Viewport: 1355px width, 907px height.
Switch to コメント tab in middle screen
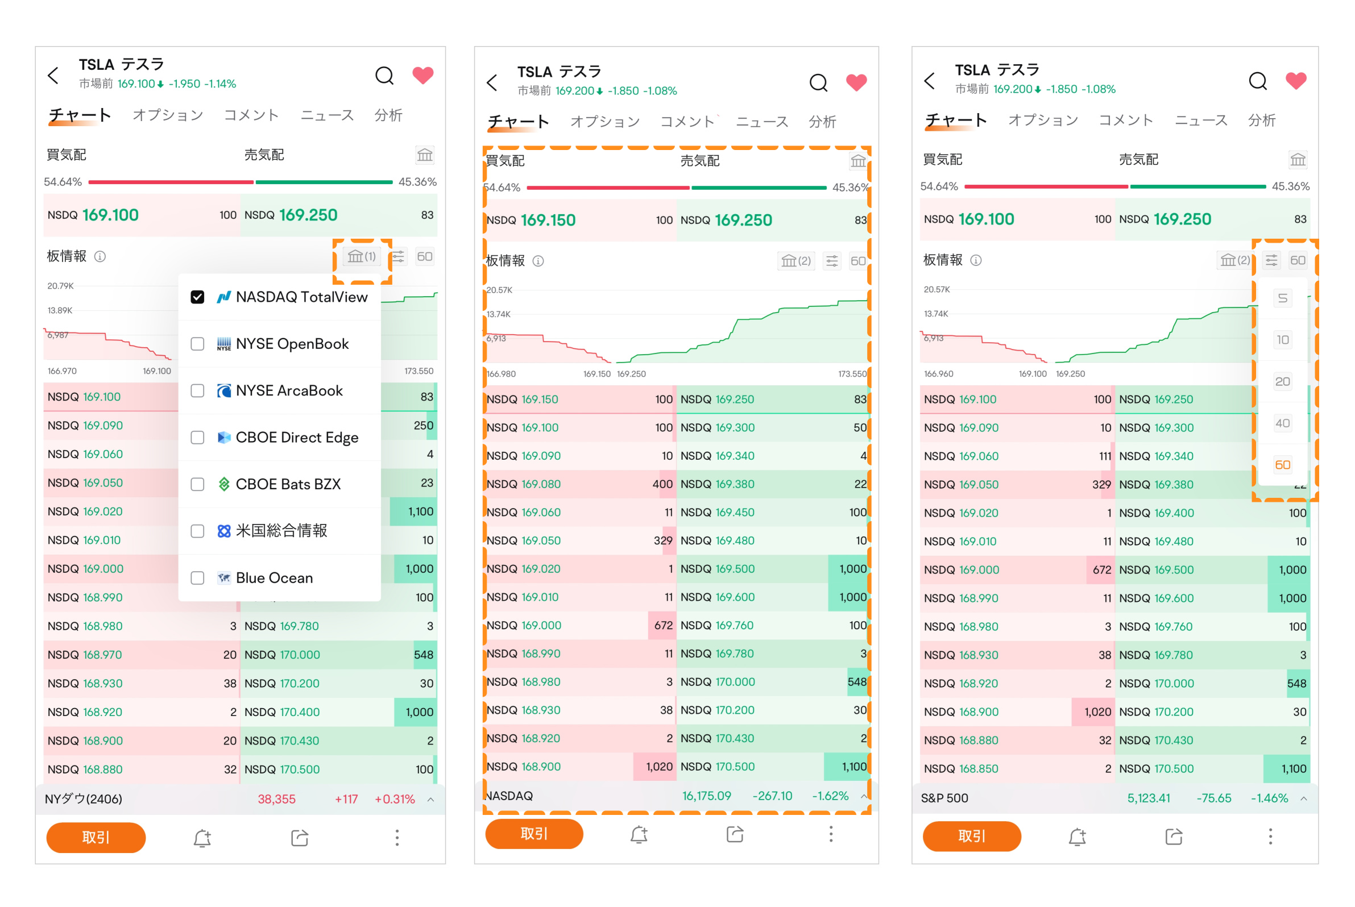tap(687, 122)
